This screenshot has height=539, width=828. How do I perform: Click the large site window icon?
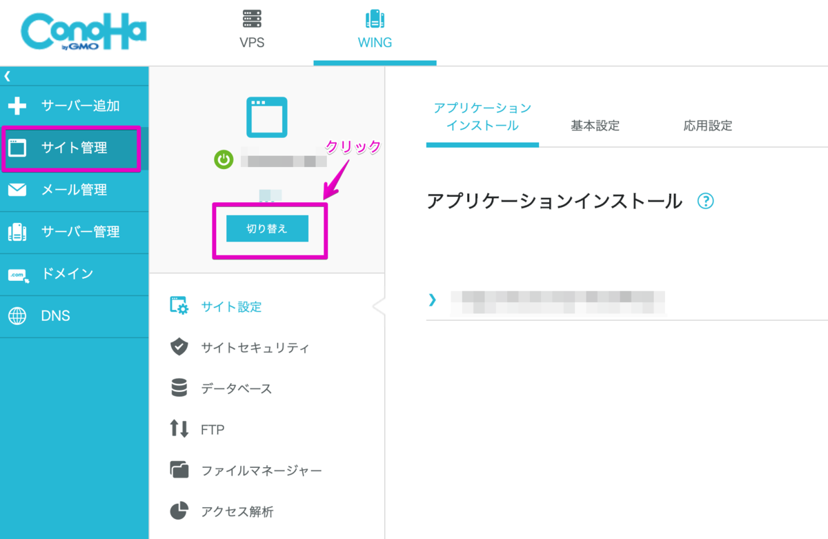(267, 117)
